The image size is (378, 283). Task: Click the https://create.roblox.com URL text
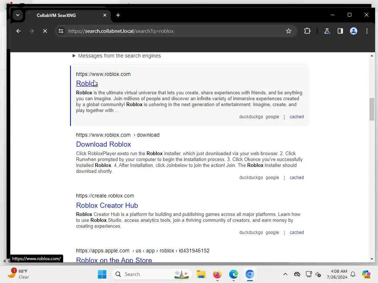pyautogui.click(x=105, y=196)
